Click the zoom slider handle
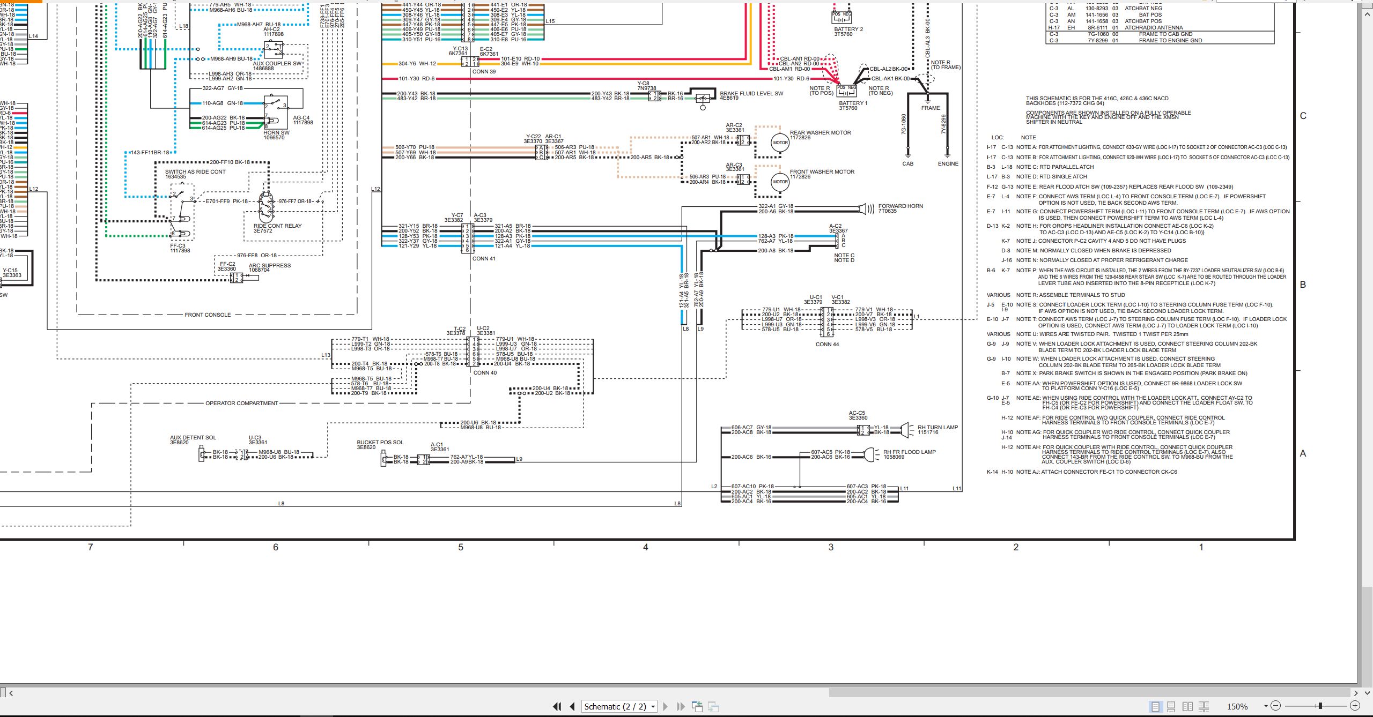The height and width of the screenshot is (717, 1373). pos(1320,706)
